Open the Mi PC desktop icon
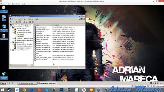This screenshot has height=92, width=164. point(4,18)
